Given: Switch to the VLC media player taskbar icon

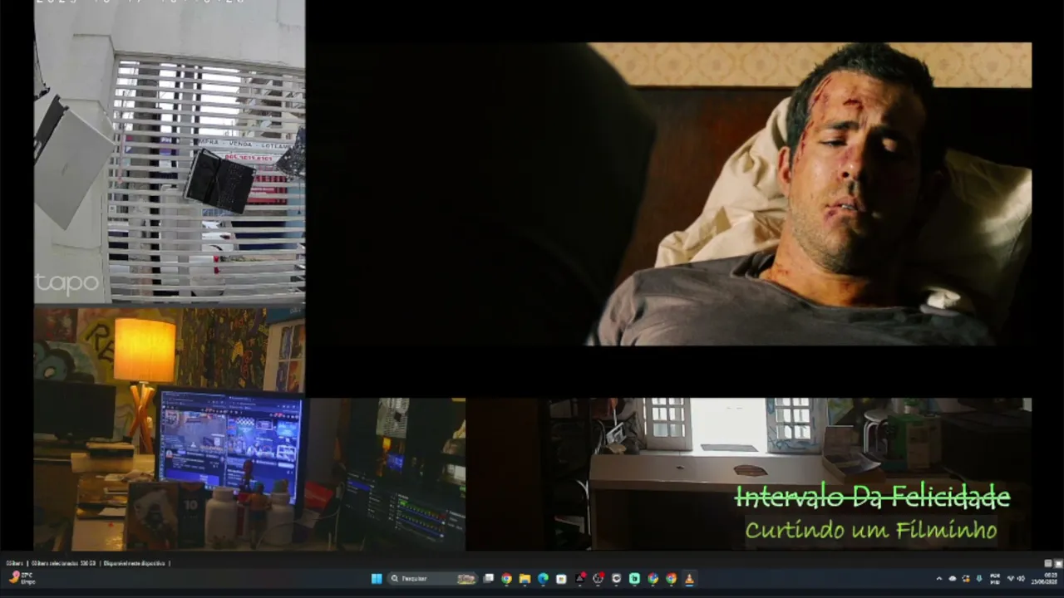Looking at the screenshot, I should (689, 578).
